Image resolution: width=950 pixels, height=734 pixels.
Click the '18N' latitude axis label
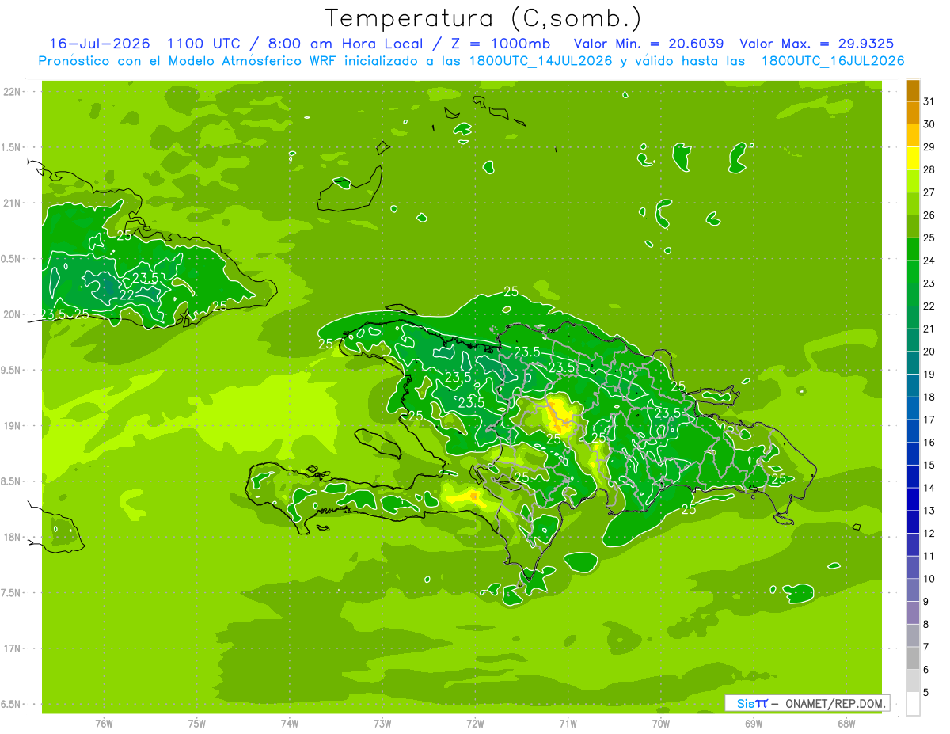[x=13, y=538]
